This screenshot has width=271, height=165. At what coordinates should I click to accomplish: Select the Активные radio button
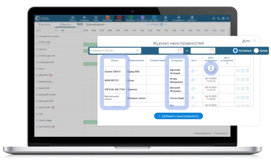pyautogui.click(x=235, y=51)
